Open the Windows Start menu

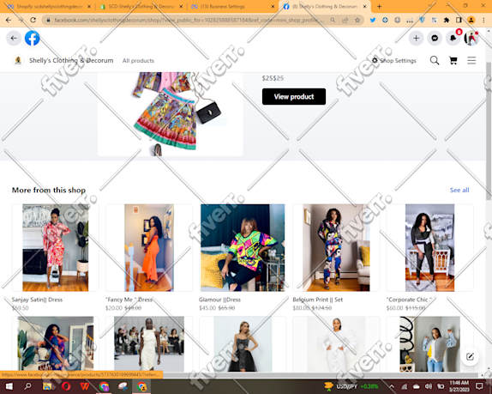[x=9, y=386]
